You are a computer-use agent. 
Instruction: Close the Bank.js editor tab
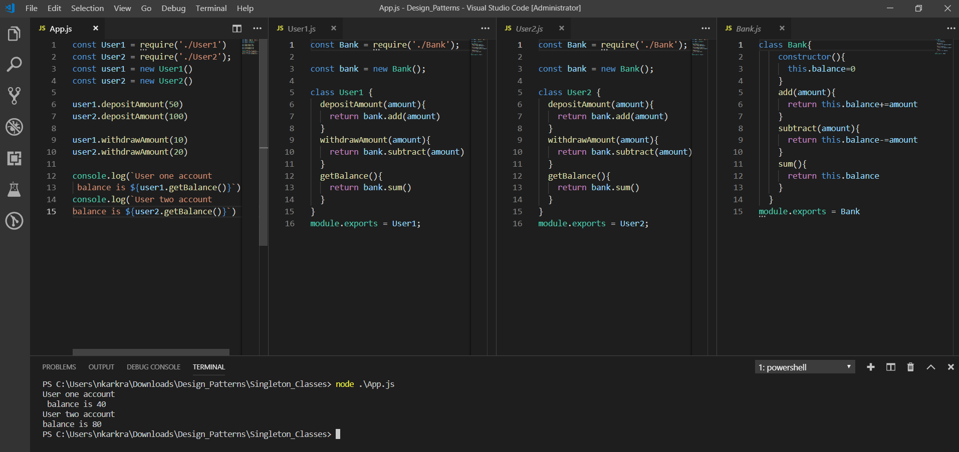click(x=782, y=29)
